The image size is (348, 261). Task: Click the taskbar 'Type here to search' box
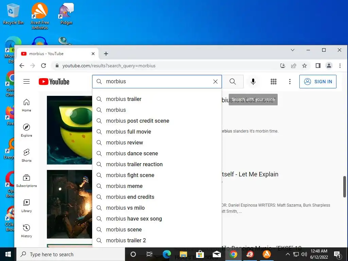point(71,254)
